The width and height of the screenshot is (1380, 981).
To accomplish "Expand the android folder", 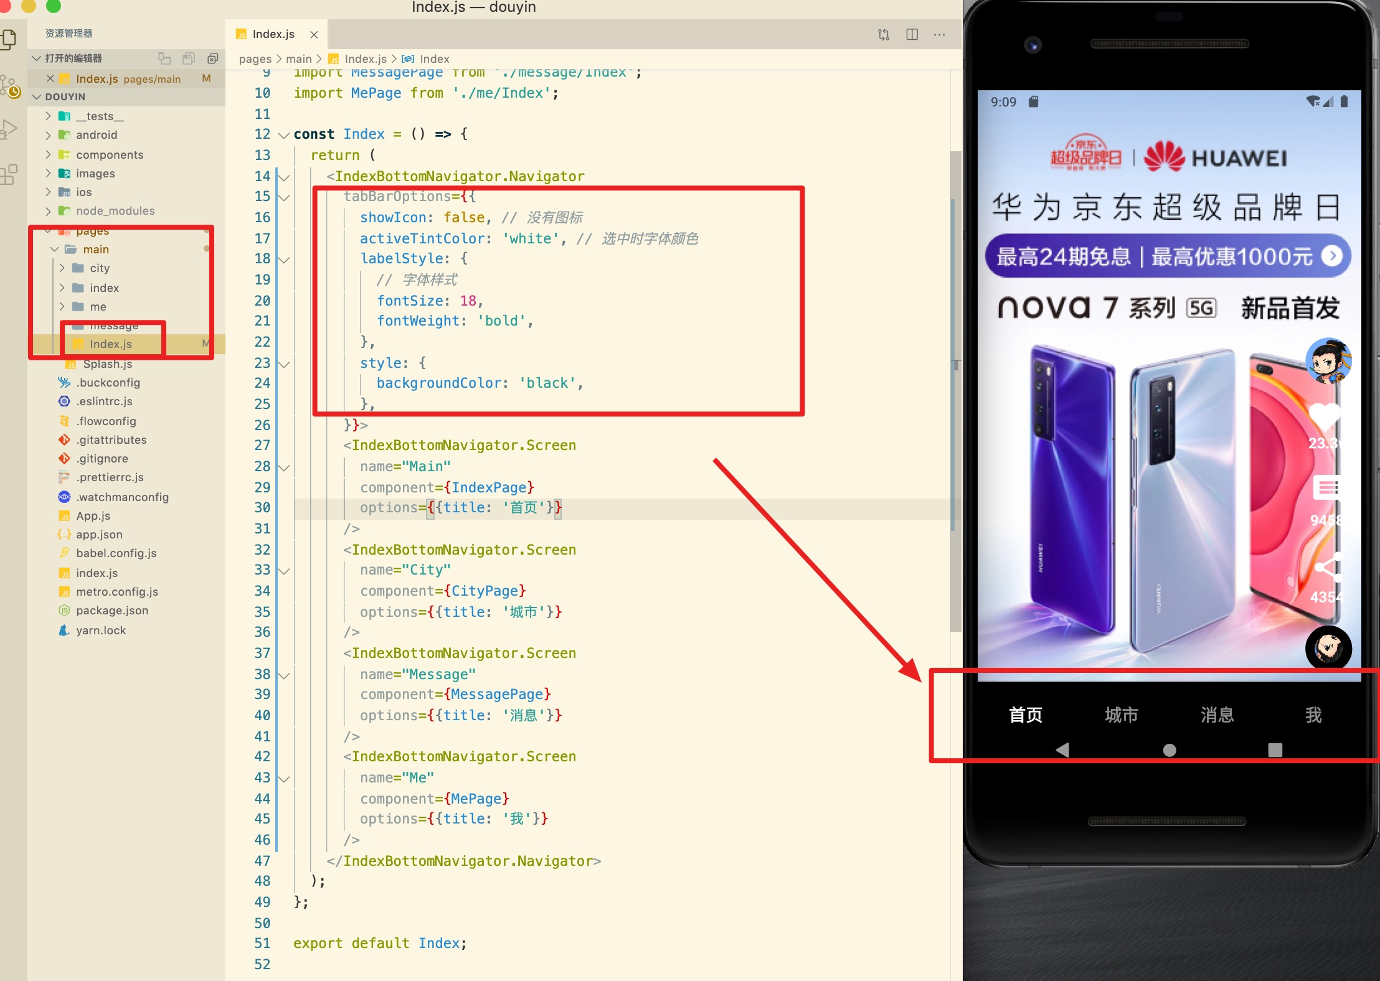I will tap(48, 135).
